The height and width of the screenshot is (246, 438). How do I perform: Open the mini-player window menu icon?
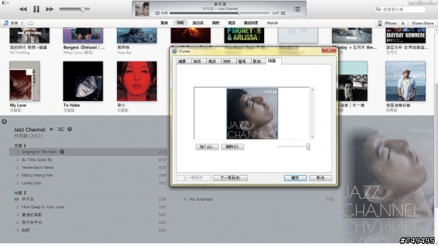[5, 3]
